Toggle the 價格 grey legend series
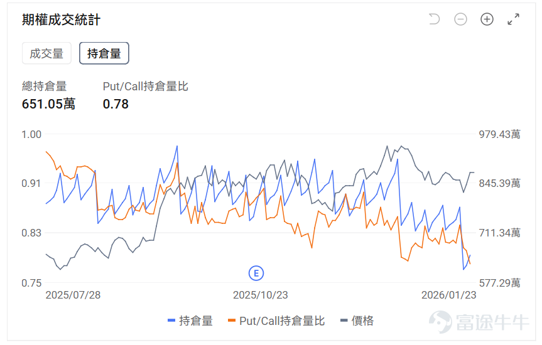 point(357,321)
